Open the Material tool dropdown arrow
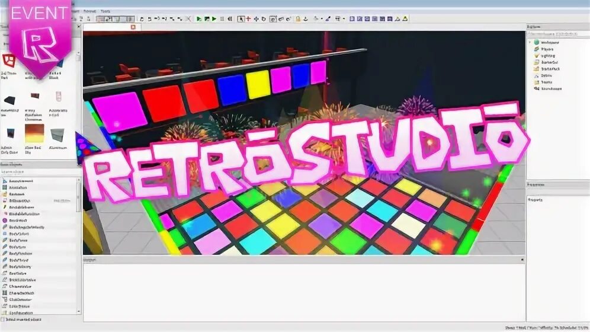The image size is (590, 332). tap(322, 19)
